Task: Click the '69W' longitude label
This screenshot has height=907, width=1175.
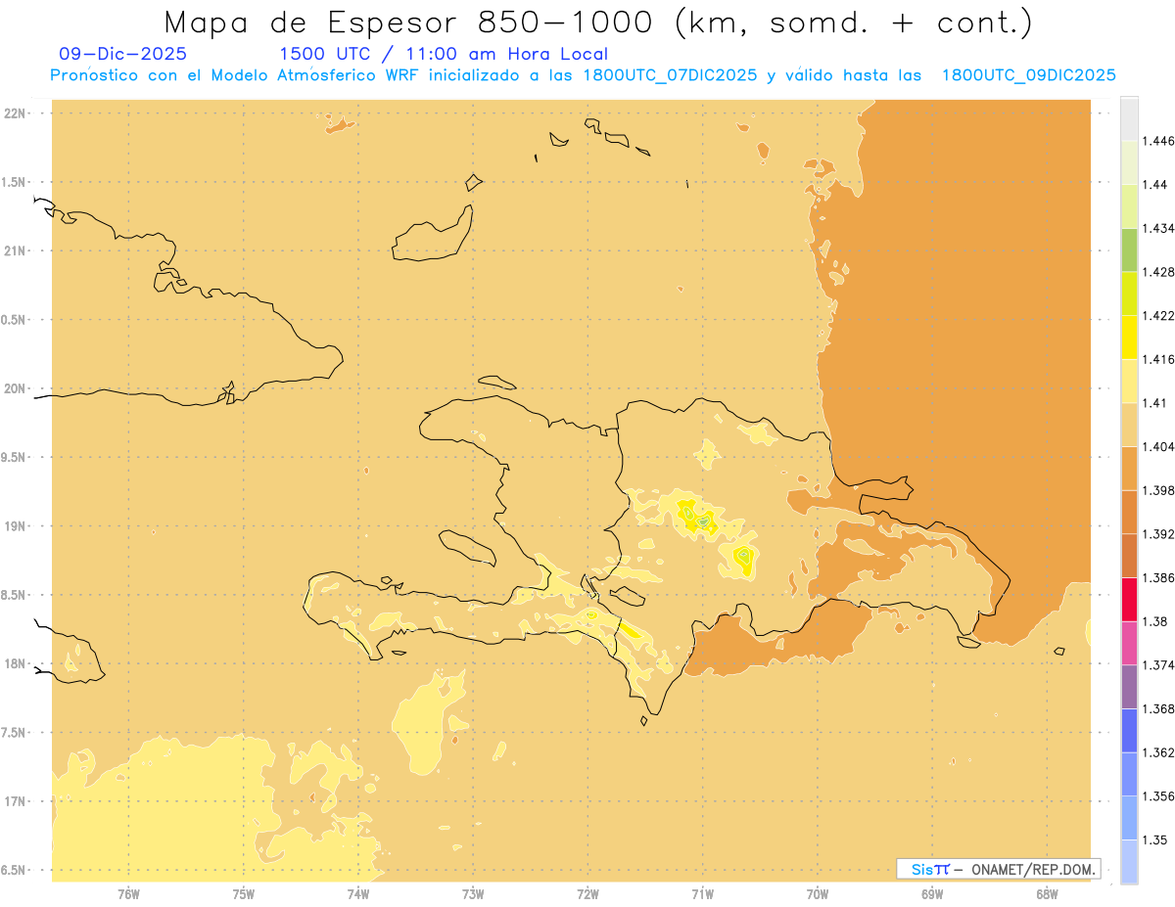Action: point(932,894)
